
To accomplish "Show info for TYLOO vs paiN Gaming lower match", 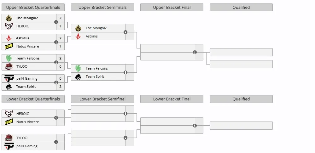I will [56, 142].
